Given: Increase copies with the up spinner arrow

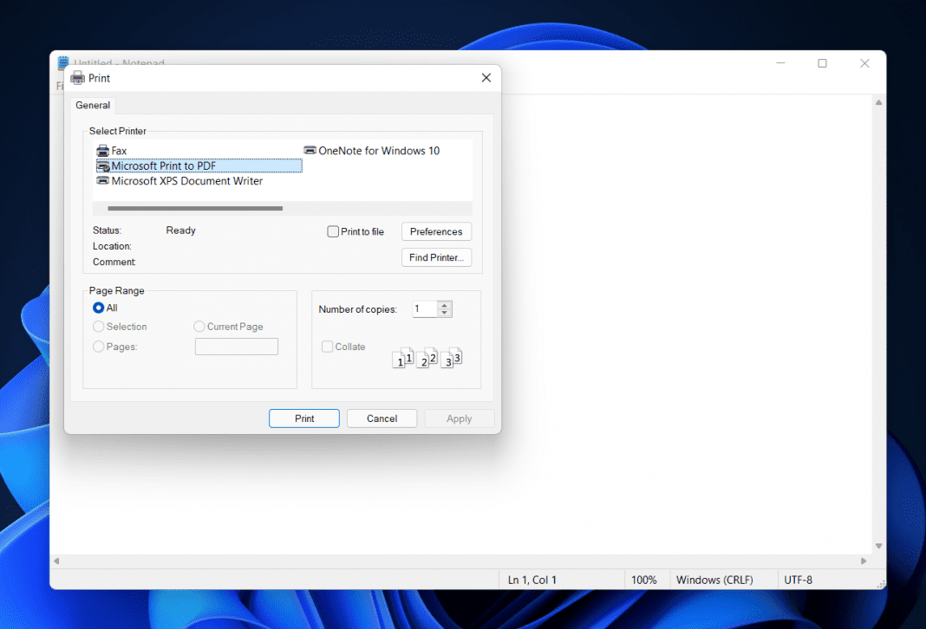Looking at the screenshot, I should [x=445, y=305].
